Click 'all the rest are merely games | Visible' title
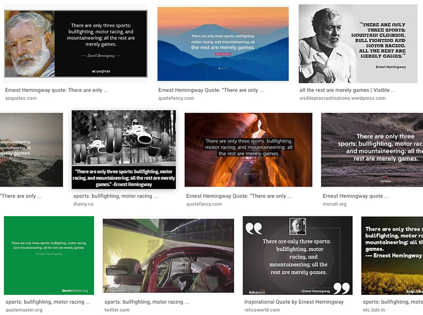 (347, 90)
